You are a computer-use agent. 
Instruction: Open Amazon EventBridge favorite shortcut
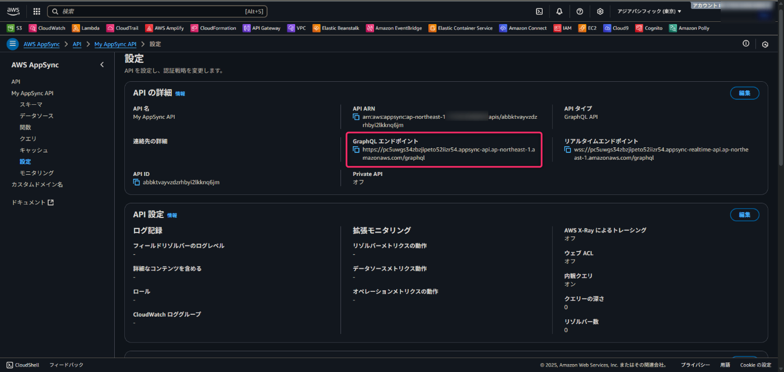[x=394, y=28]
